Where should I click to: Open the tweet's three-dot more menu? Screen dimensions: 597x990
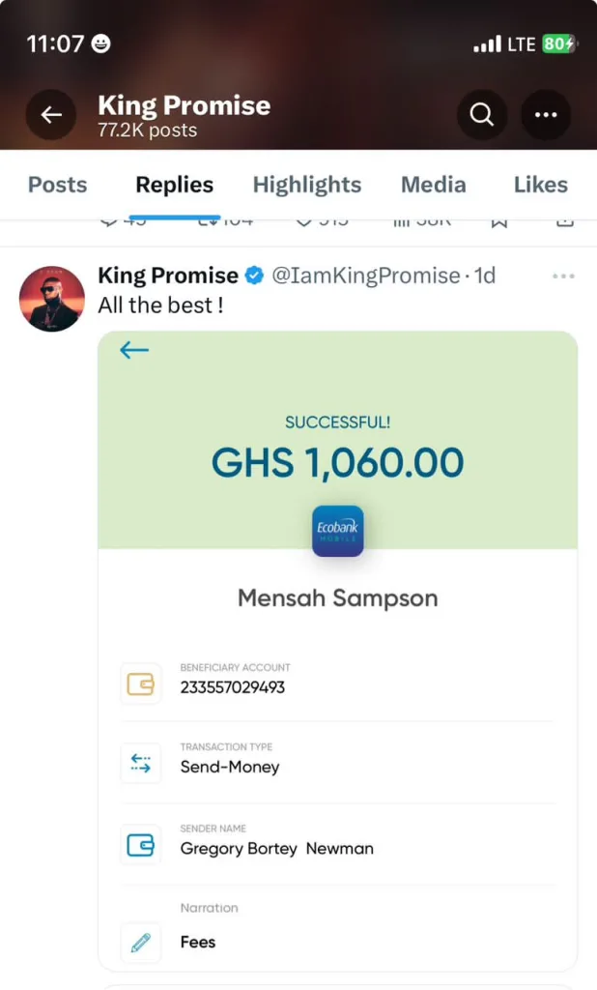click(x=563, y=277)
